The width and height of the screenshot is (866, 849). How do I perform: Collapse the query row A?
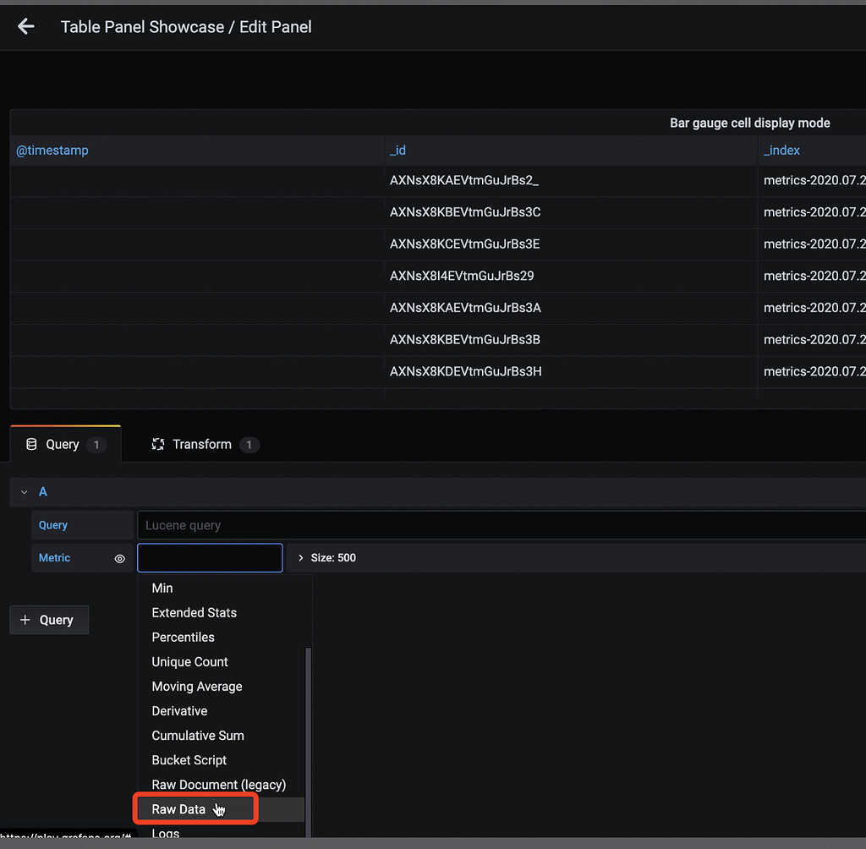(23, 491)
